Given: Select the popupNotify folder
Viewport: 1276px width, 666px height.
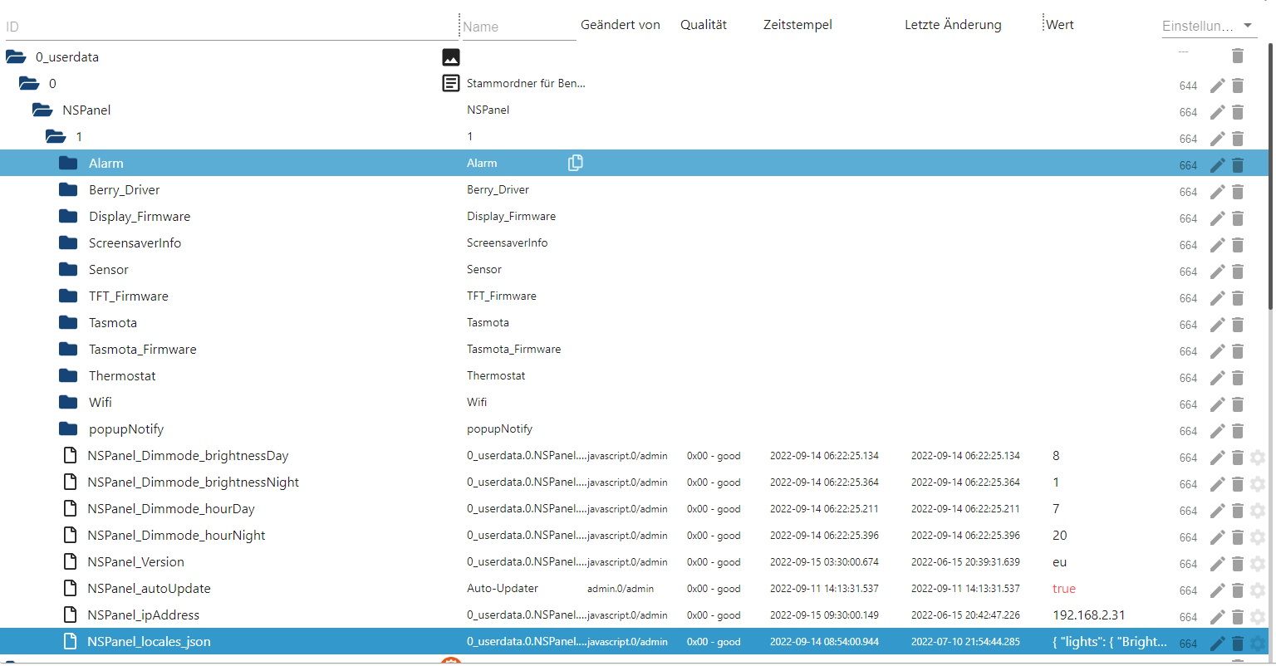Looking at the screenshot, I should 126,429.
